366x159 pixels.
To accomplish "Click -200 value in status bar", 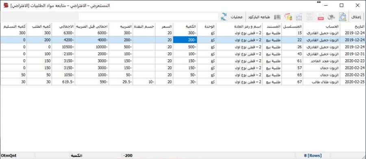I will coord(128,155).
